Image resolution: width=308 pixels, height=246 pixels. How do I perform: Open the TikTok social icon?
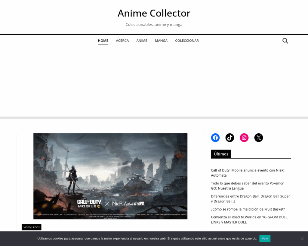[x=230, y=138]
